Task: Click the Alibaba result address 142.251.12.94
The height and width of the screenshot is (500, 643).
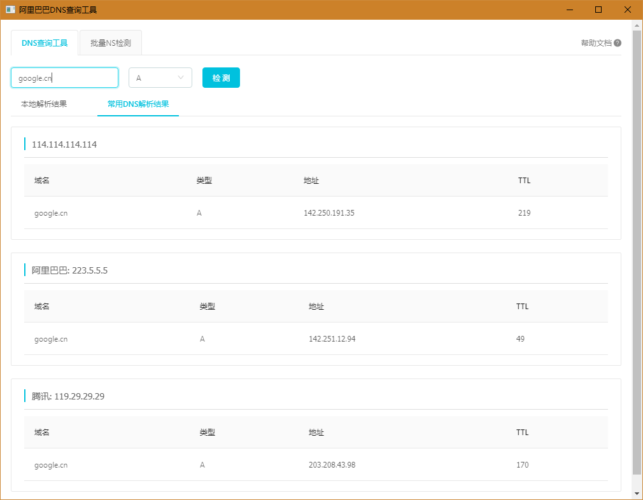Action: click(x=332, y=339)
